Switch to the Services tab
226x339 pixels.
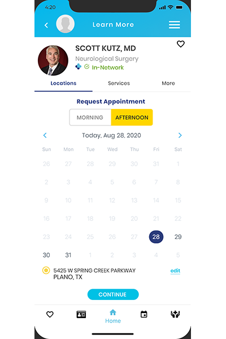pyautogui.click(x=119, y=83)
